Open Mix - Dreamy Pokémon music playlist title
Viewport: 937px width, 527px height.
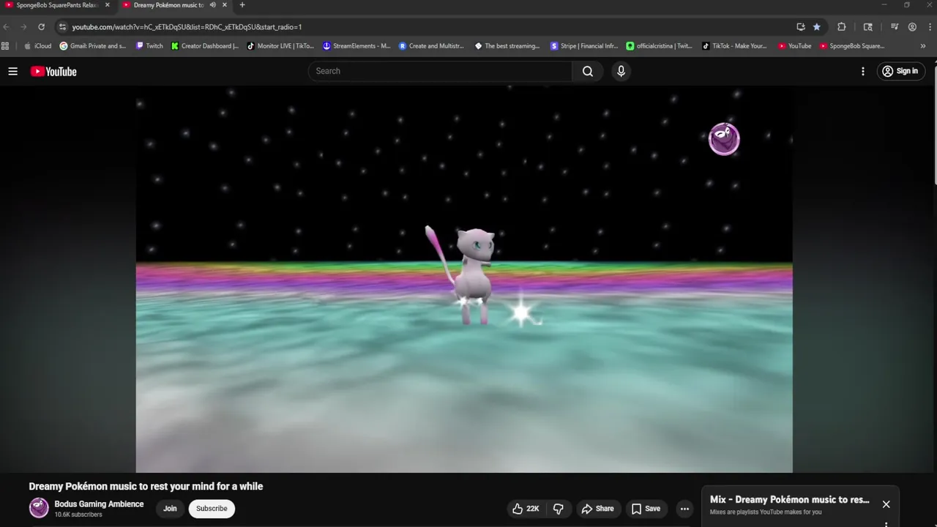(x=790, y=499)
